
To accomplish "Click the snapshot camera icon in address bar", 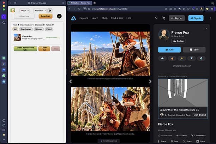I will [x=170, y=9].
